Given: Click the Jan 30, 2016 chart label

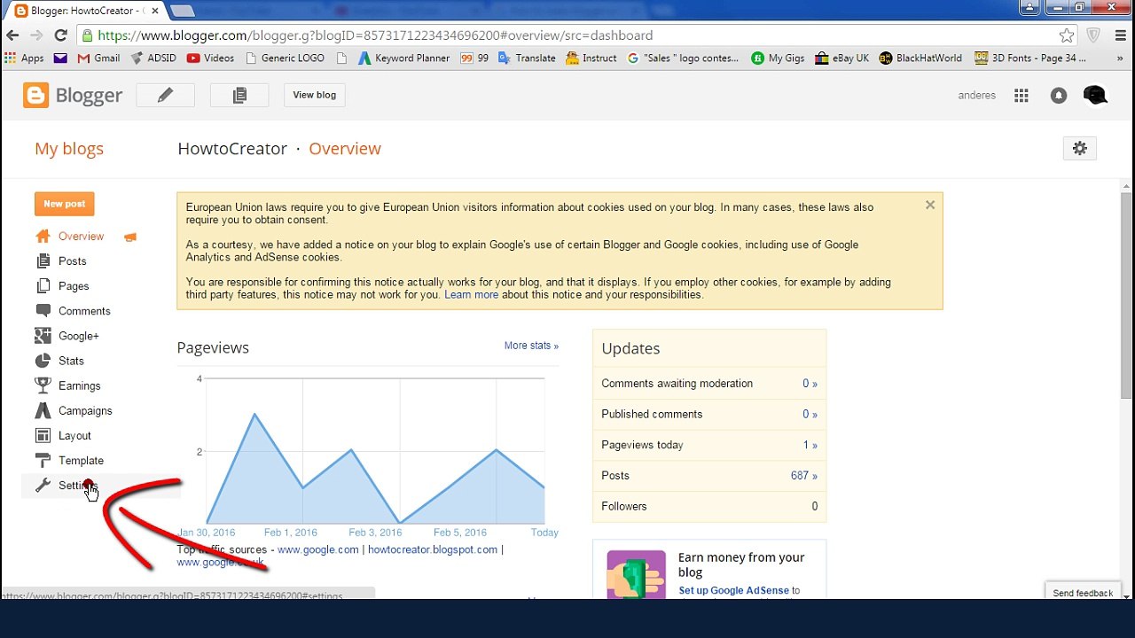Looking at the screenshot, I should tap(207, 533).
